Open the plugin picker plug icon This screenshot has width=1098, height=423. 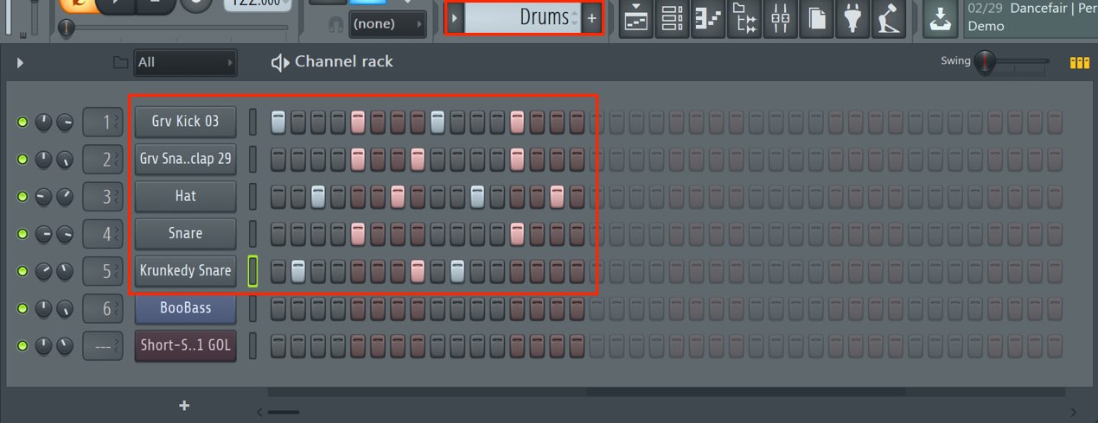[x=852, y=19]
